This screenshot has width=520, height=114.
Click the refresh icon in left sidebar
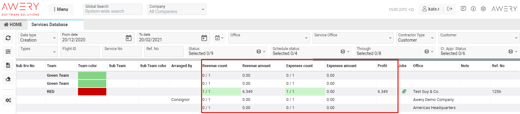(x=8, y=38)
